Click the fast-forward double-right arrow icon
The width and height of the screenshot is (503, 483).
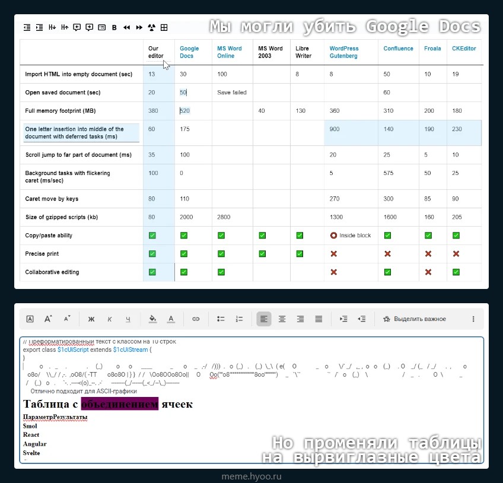tap(139, 27)
